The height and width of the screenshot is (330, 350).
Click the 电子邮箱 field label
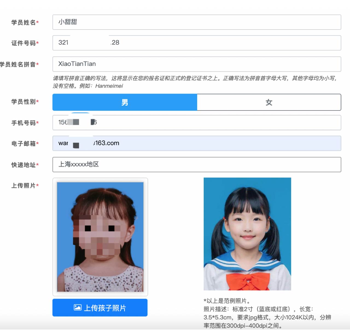point(24,144)
